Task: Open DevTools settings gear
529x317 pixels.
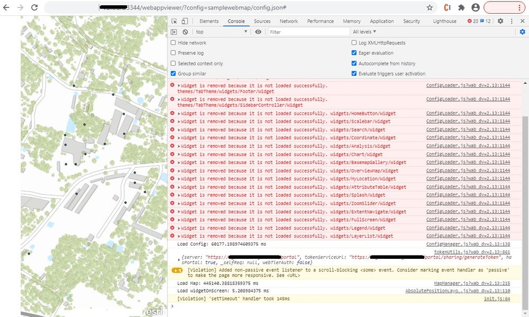Action: [500, 21]
